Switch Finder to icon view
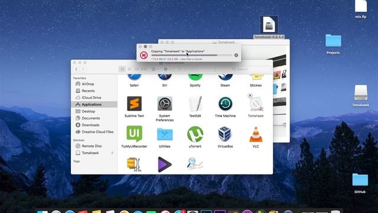 coord(122,69)
